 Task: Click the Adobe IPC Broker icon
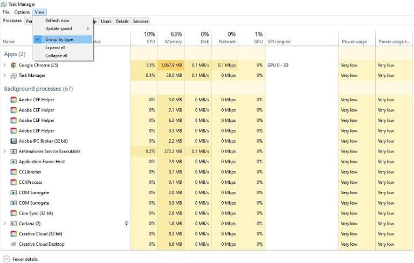click(x=14, y=141)
